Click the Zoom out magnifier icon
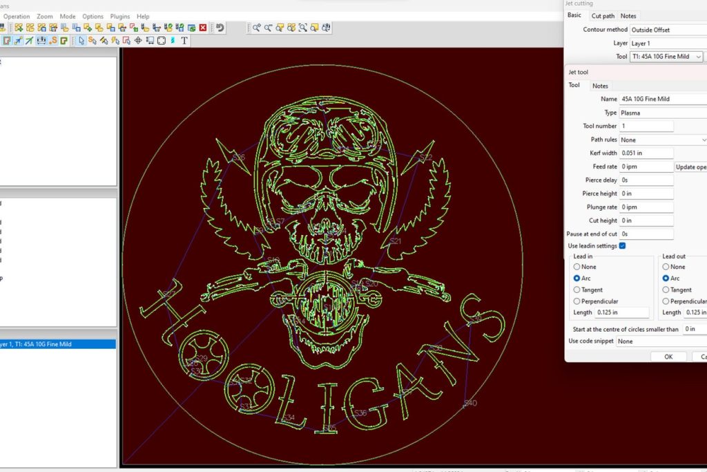707x472 pixels. pyautogui.click(x=268, y=28)
